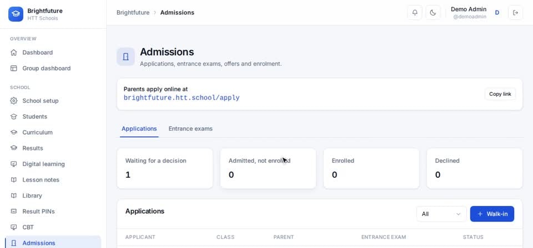The width and height of the screenshot is (533, 248).
Task: Click the All dropdown chevron arrow
Action: 458,214
